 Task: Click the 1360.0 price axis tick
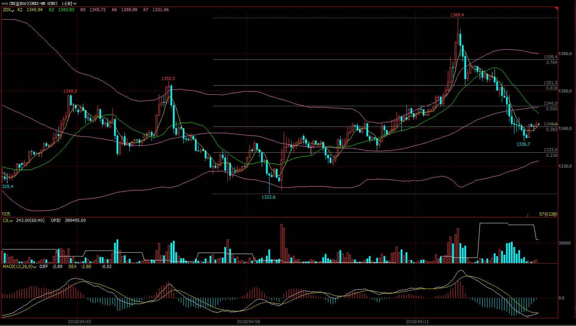coord(565,54)
